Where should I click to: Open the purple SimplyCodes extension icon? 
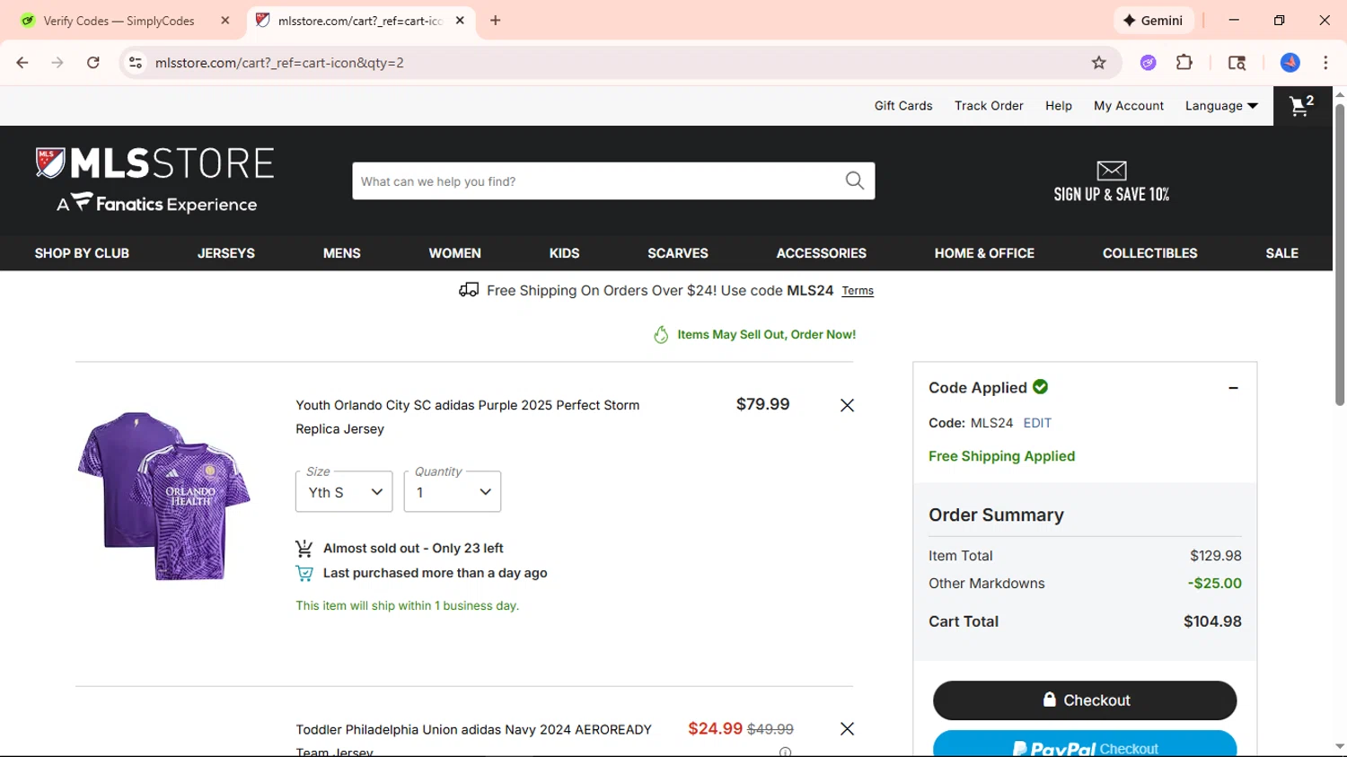pyautogui.click(x=1148, y=63)
